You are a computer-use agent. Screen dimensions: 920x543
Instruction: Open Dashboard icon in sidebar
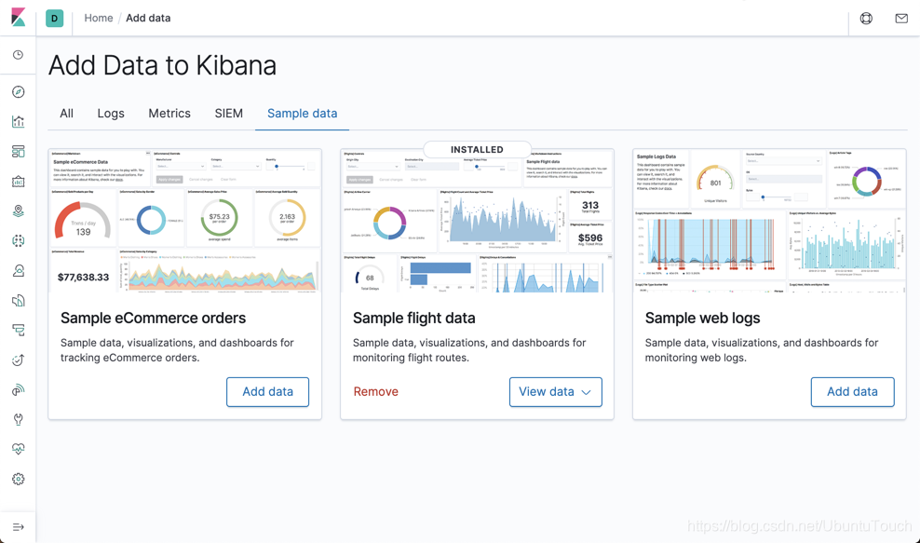(x=19, y=152)
